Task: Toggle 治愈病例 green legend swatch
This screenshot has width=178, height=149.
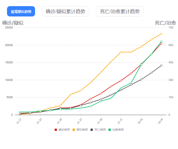Action: pos(110,130)
